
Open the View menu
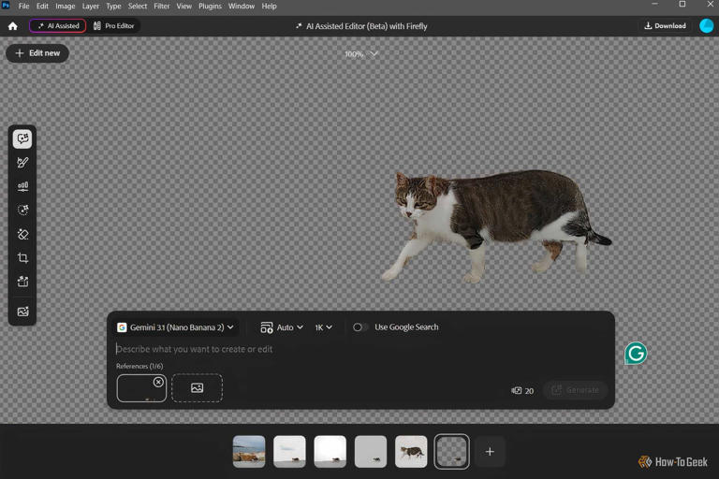tap(184, 6)
